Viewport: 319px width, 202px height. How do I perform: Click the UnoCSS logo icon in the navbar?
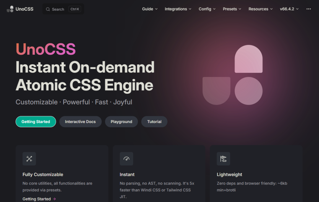point(10,9)
